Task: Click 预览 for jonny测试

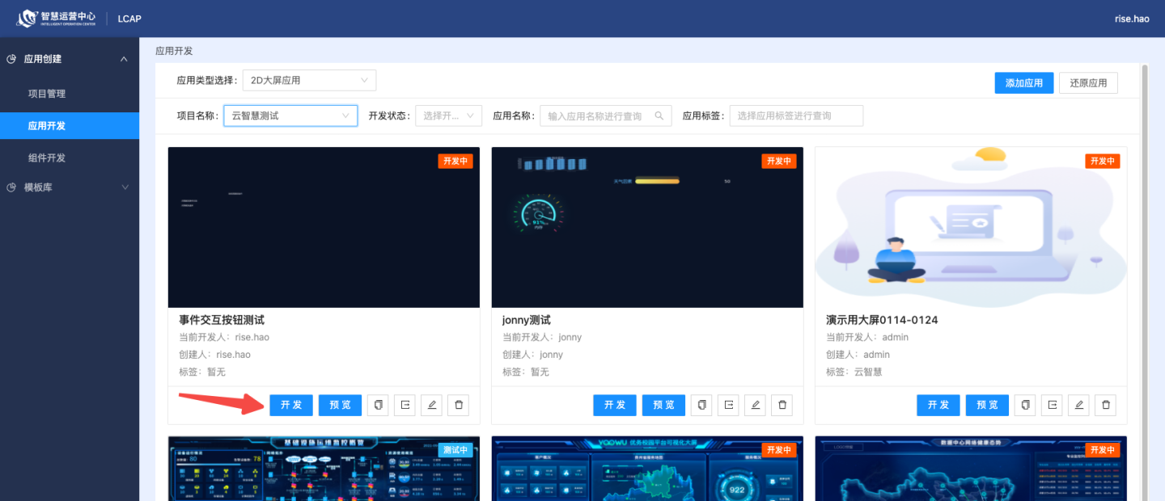Action: coord(663,405)
